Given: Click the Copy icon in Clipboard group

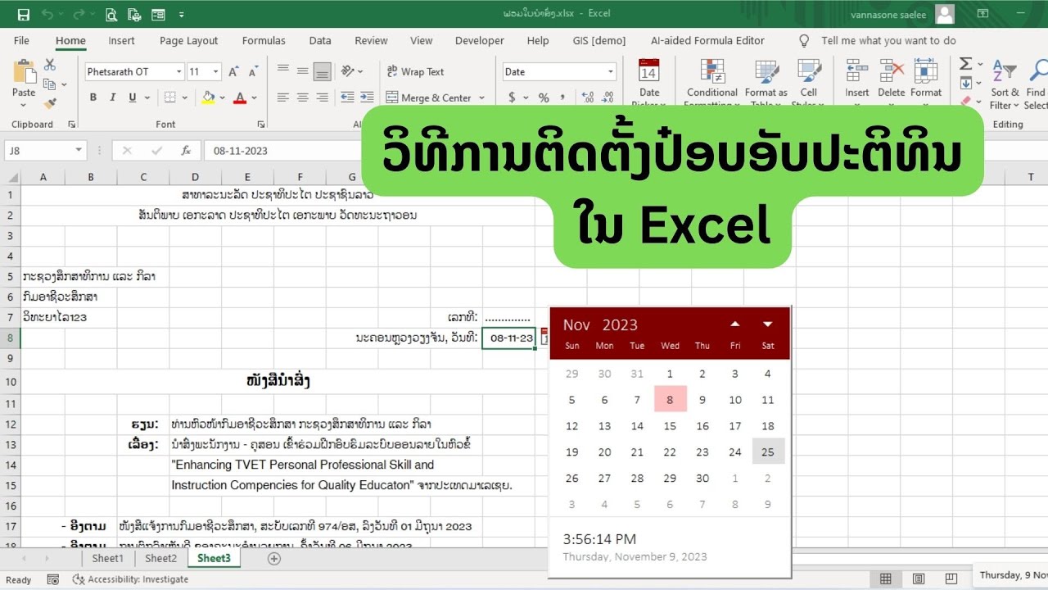Looking at the screenshot, I should pos(50,84).
